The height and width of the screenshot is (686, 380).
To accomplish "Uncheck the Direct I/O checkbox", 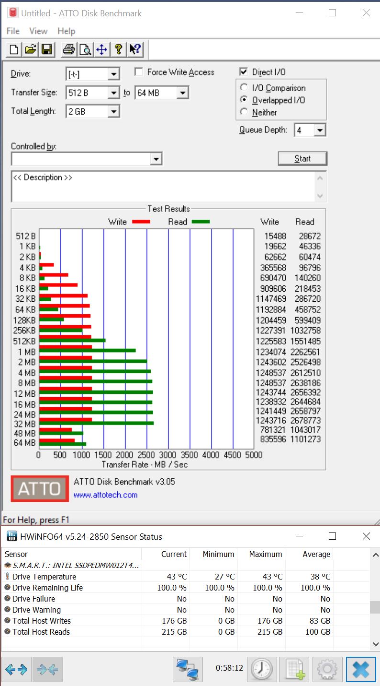I will [x=244, y=72].
